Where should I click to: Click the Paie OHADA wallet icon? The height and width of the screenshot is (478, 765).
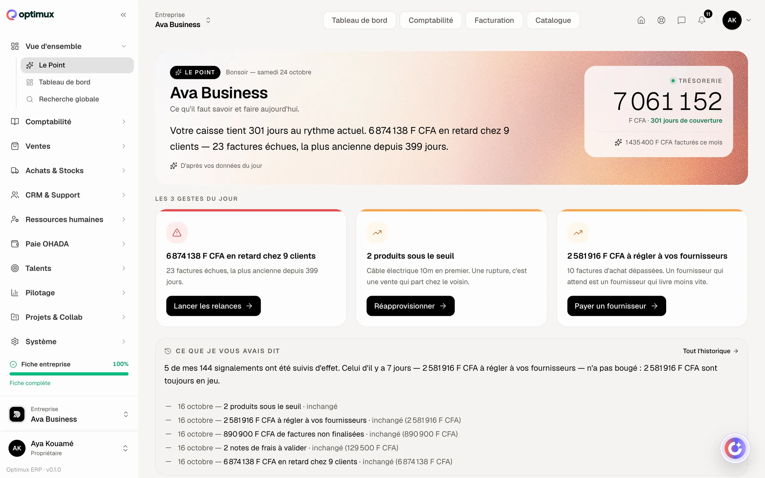[15, 244]
